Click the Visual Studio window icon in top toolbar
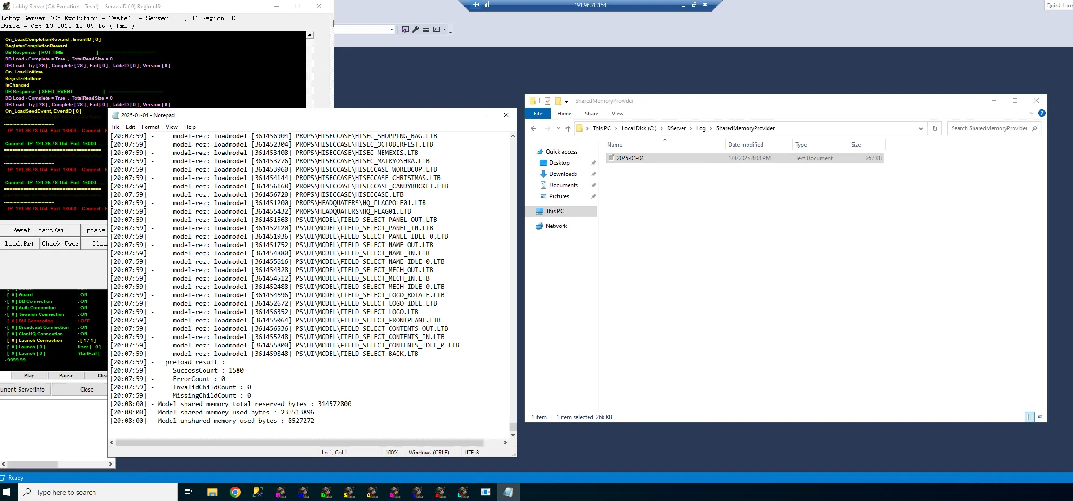The height and width of the screenshot is (501, 1073). [x=405, y=29]
